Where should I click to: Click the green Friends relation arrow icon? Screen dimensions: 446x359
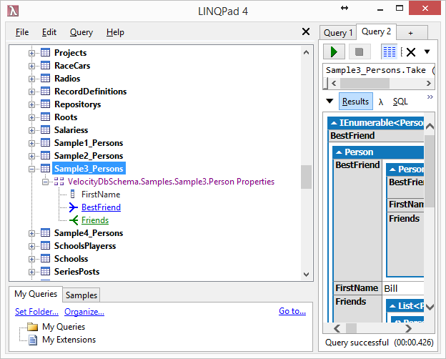click(x=74, y=220)
